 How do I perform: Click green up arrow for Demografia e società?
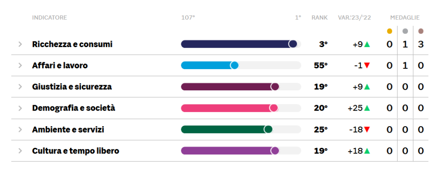[367, 108]
